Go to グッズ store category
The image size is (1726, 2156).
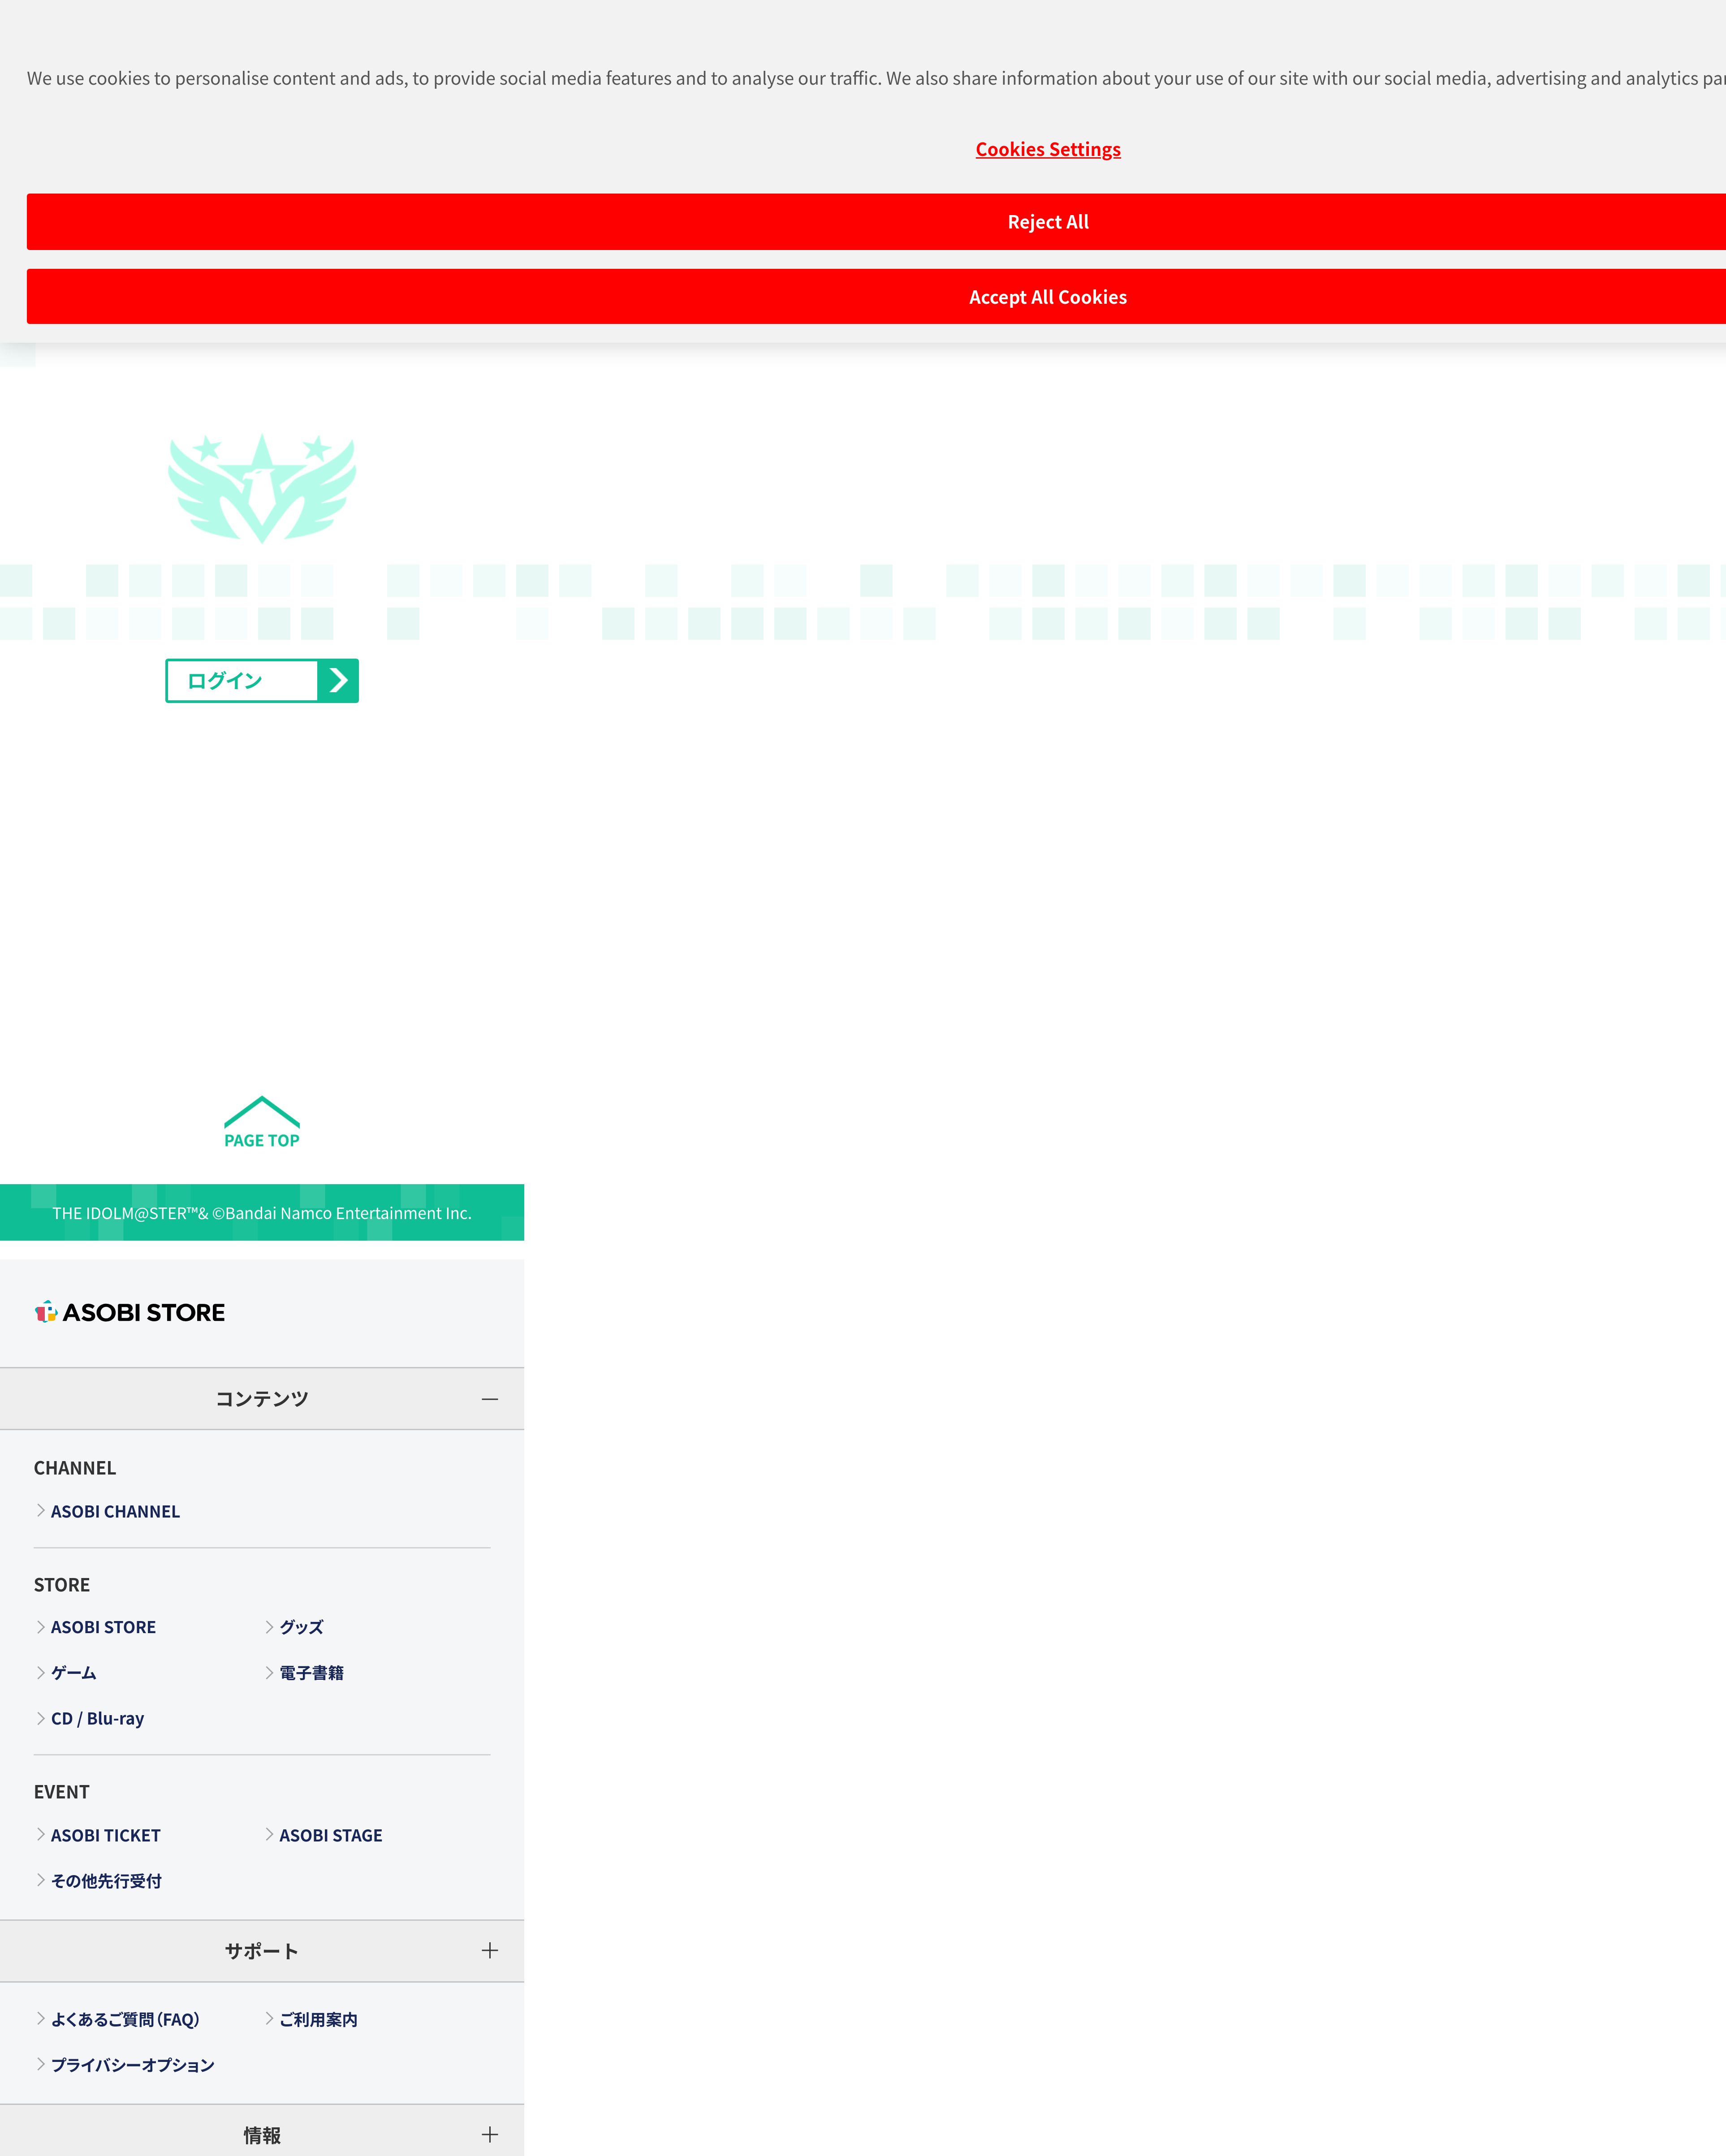(301, 1627)
